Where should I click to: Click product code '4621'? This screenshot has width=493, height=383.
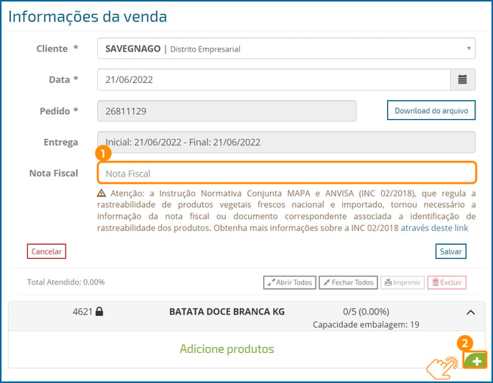pos(82,312)
